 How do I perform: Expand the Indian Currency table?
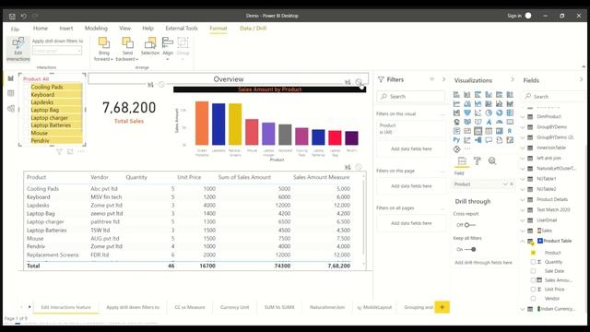click(523, 309)
